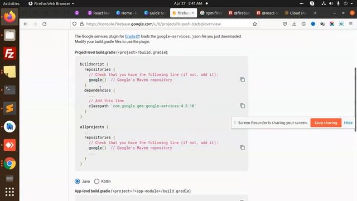Open Activities overview
The width and height of the screenshot is (357, 201).
(11, 3)
